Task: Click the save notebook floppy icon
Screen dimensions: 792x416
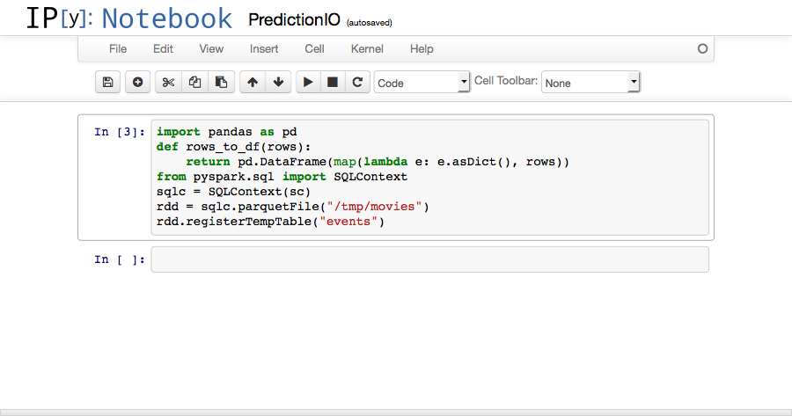Action: (107, 83)
